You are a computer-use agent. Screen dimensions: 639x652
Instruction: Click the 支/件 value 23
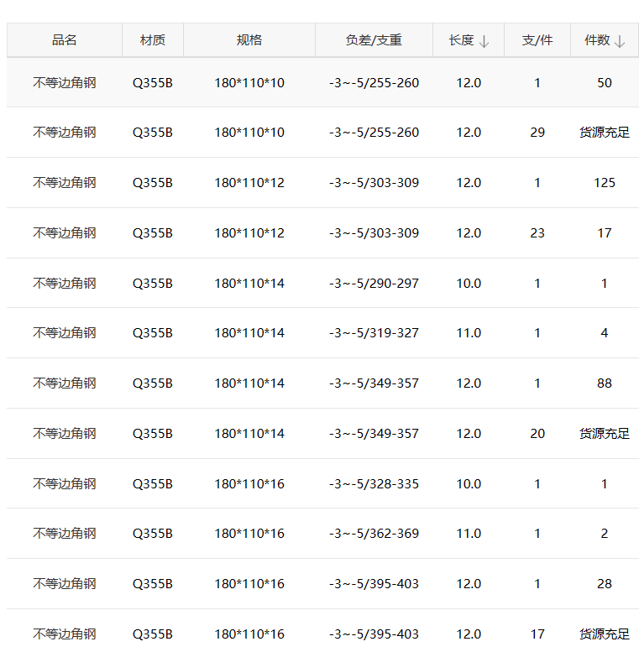[x=537, y=233]
